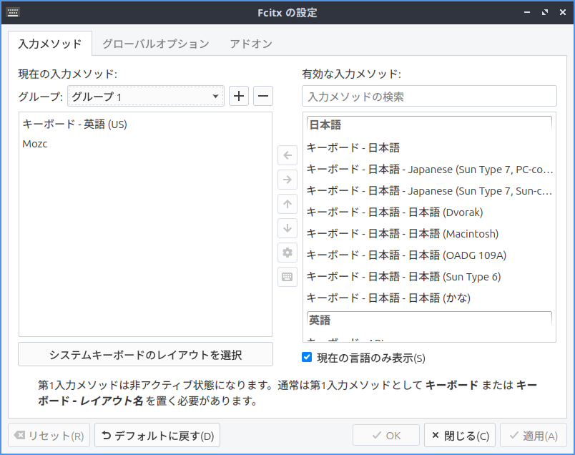The height and width of the screenshot is (455, 575).
Task: Click the 入力メソッドの検索 search field
Action: pos(429,96)
